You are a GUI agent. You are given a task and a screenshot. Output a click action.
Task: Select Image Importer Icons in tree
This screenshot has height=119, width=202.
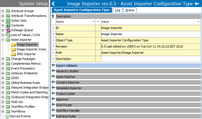(x=31, y=49)
